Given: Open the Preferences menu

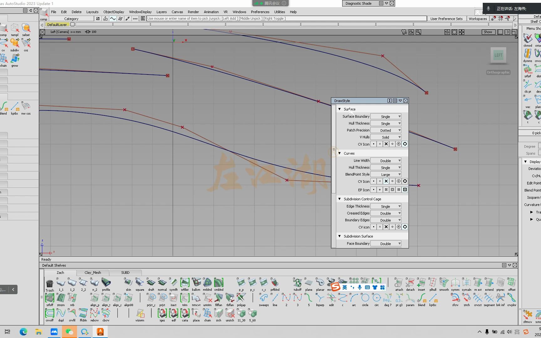Looking at the screenshot, I should coord(260,12).
